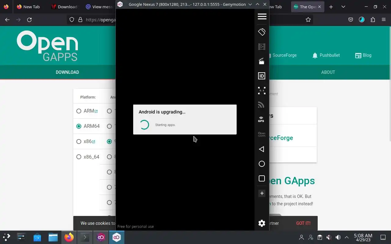The image size is (391, 244).
Task: Go back in Firefox navigation
Action: click(x=7, y=20)
